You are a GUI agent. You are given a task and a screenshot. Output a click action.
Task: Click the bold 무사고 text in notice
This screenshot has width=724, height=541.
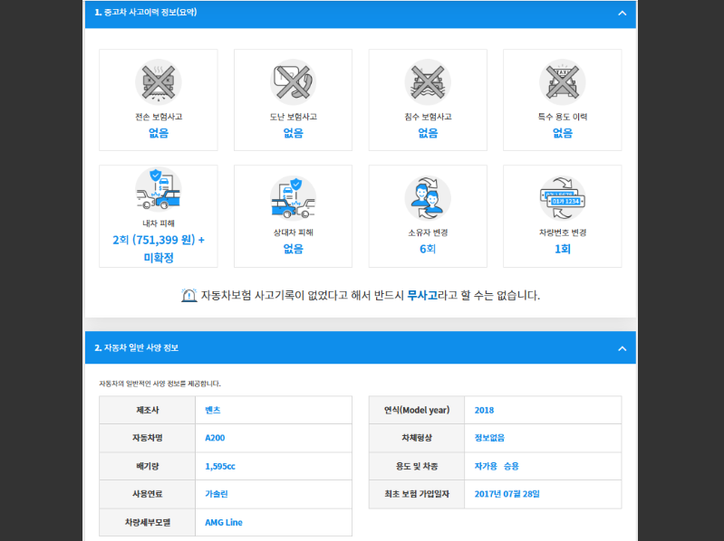(x=422, y=296)
